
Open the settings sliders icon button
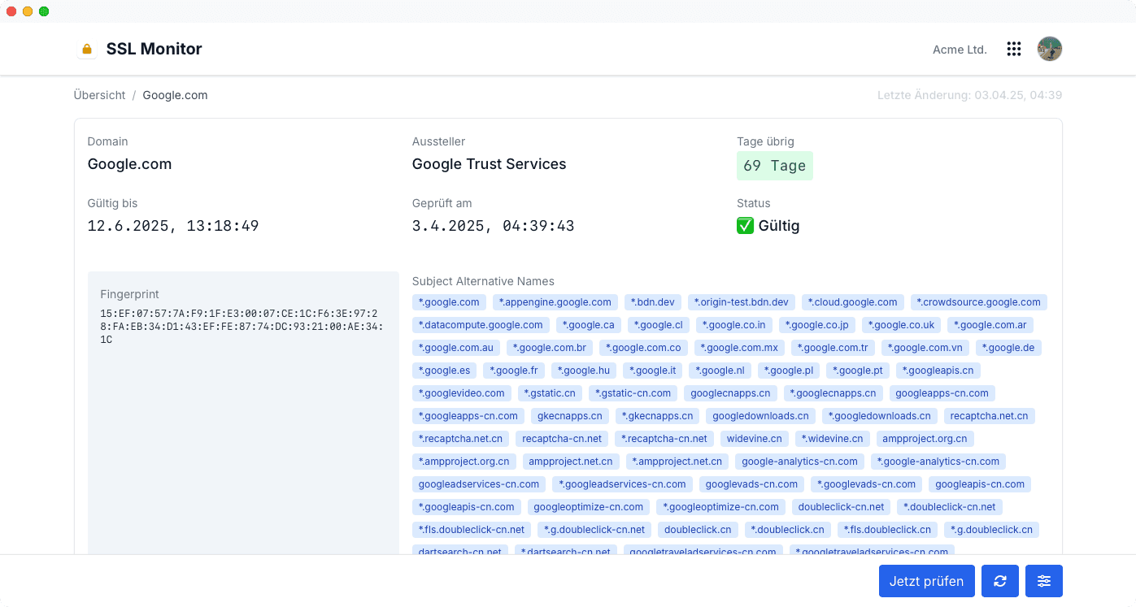[x=1044, y=581]
